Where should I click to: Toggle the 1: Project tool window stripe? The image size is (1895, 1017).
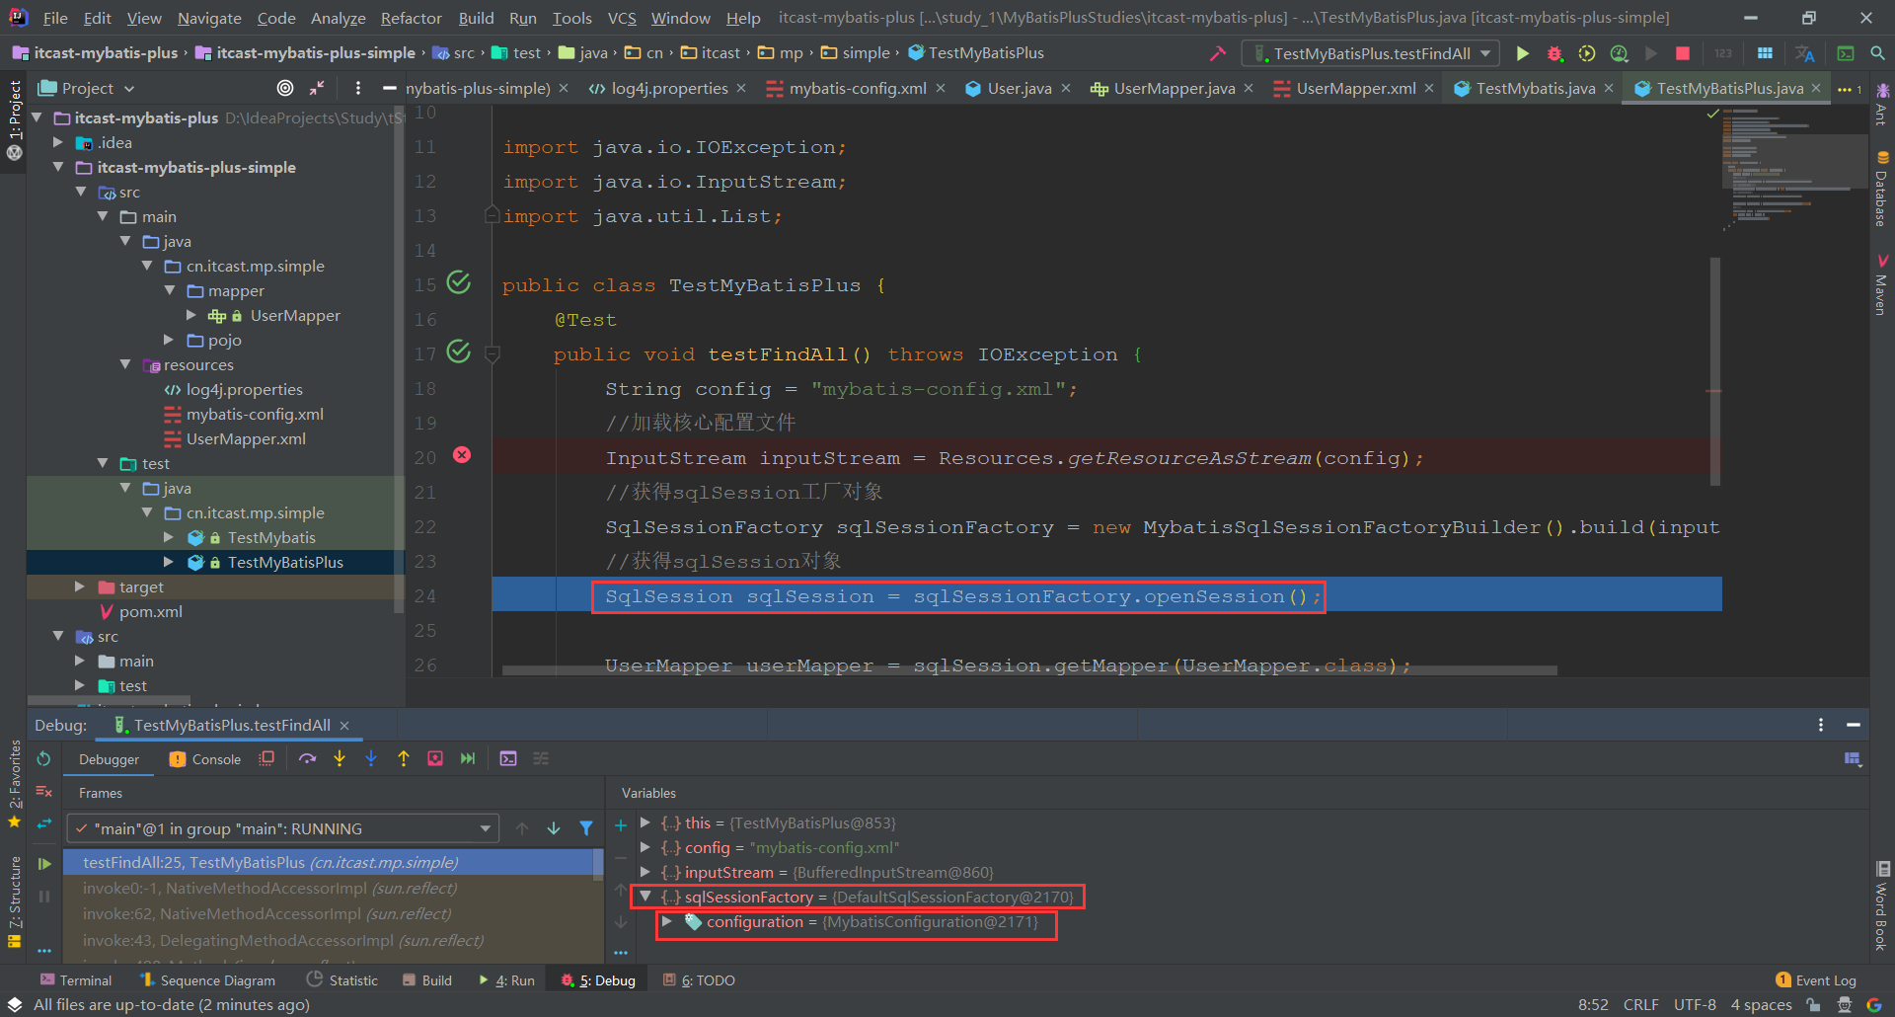pyautogui.click(x=15, y=120)
